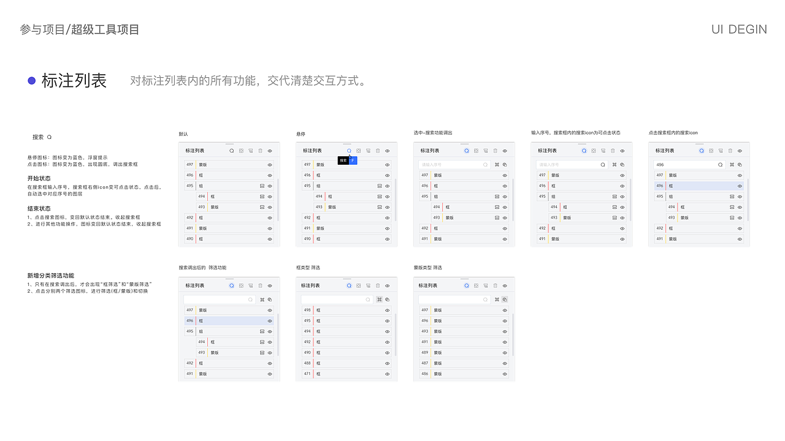This screenshot has width=785, height=441.
Task: Click the 参与项目/超级工具项目 heading
Action: (x=78, y=29)
